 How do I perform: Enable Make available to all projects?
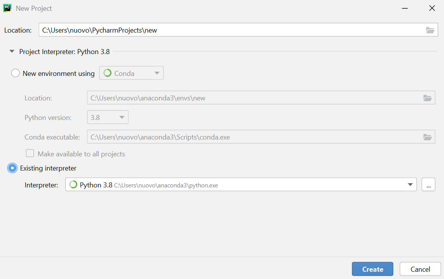click(x=30, y=153)
